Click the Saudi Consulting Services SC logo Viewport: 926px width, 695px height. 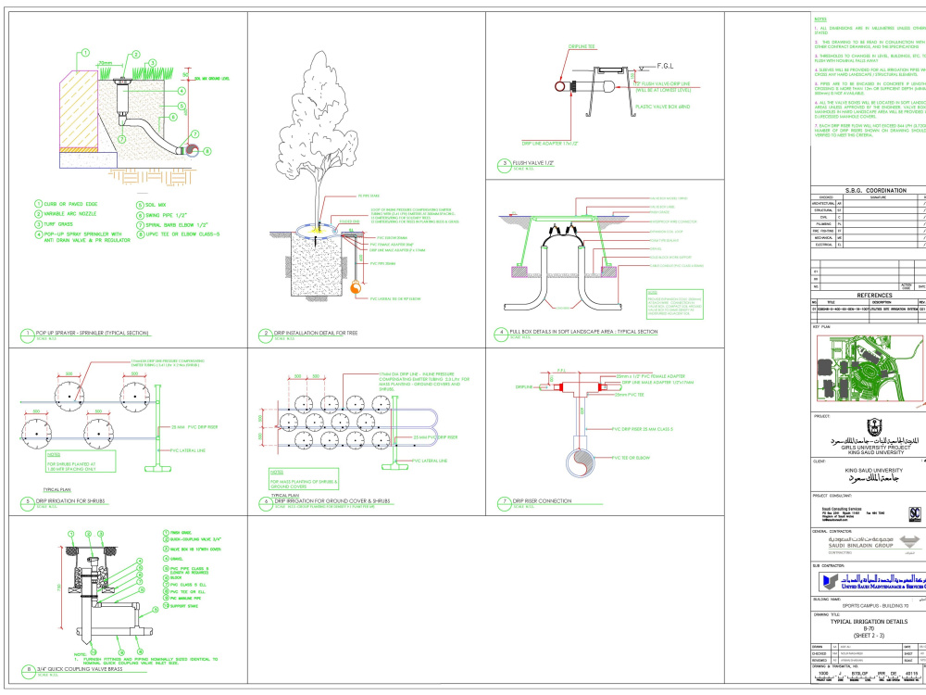point(914,513)
